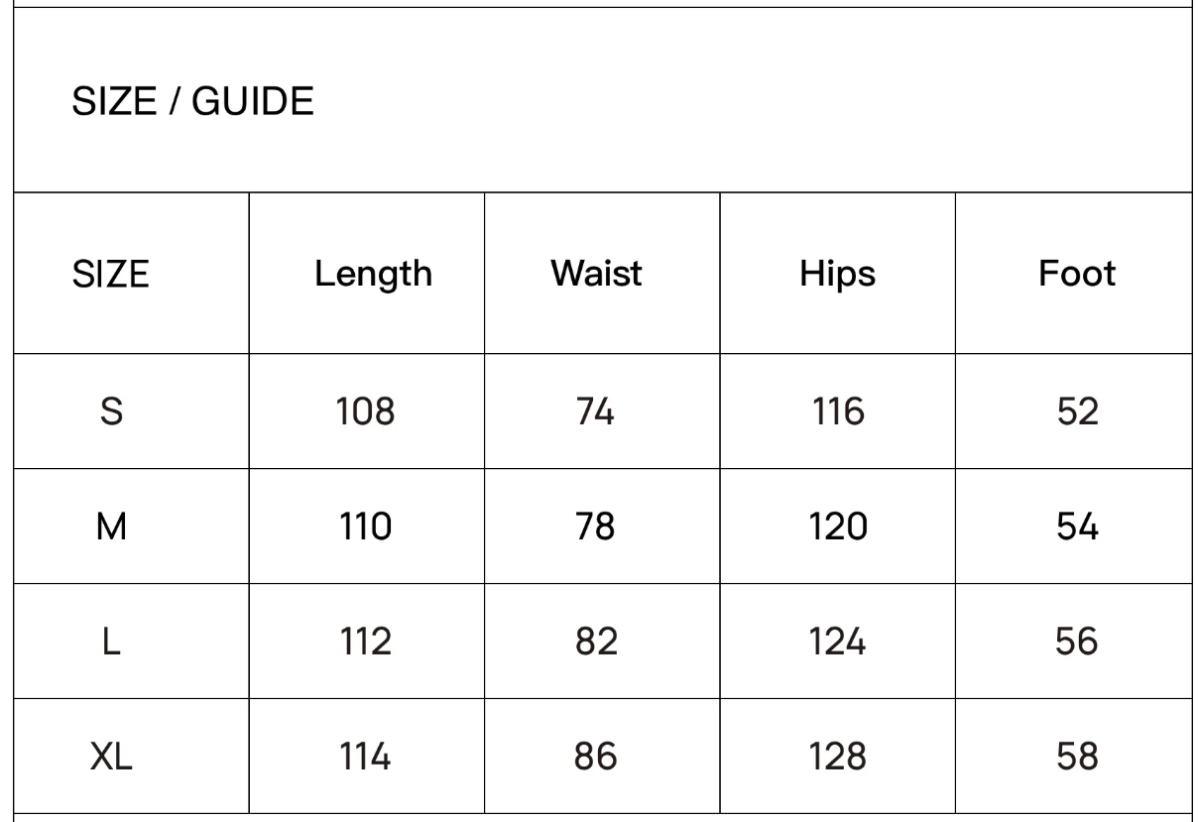
Task: Select the SIZE column header
Action: pos(110,274)
